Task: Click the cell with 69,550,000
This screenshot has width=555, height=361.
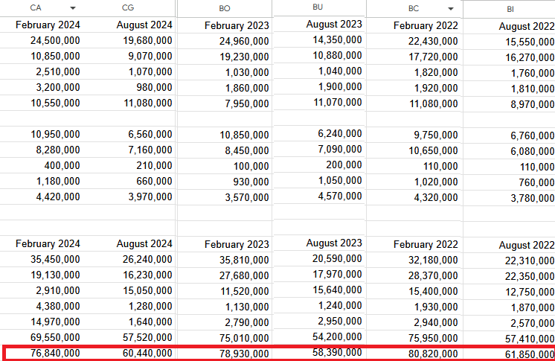Action: pos(55,337)
